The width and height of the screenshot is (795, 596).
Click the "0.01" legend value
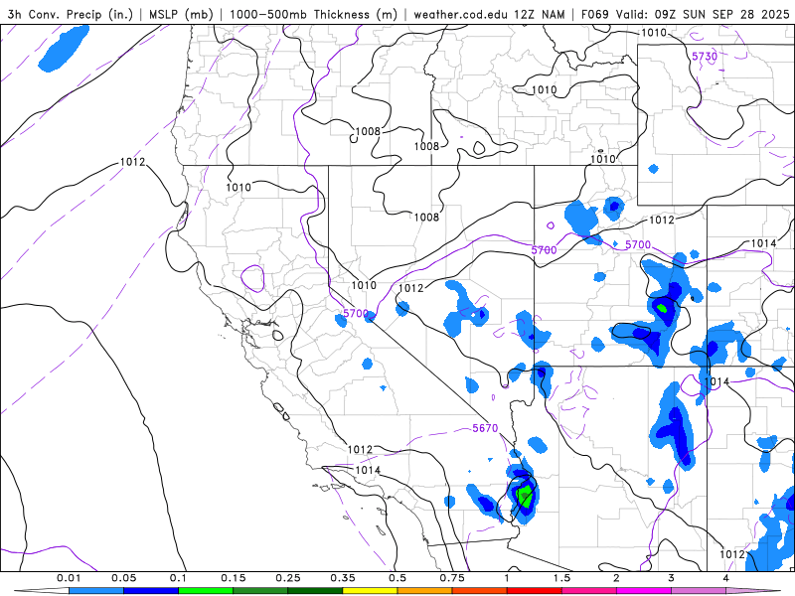click(x=69, y=578)
